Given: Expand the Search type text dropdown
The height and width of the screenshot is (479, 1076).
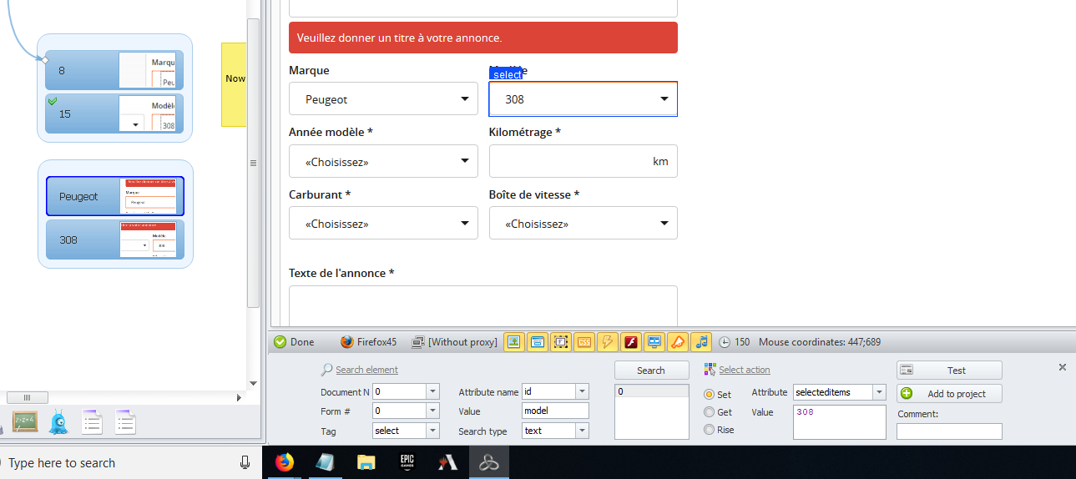Looking at the screenshot, I should pos(583,431).
